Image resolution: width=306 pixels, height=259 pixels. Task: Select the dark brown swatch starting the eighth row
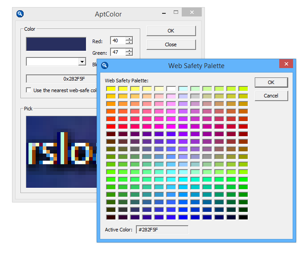pos(111,142)
